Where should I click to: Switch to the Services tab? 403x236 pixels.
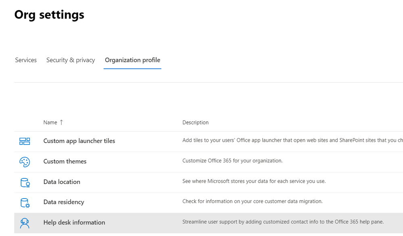(x=26, y=60)
